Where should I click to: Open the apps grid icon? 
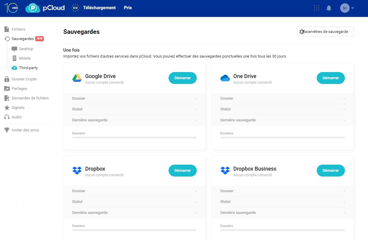317,8
